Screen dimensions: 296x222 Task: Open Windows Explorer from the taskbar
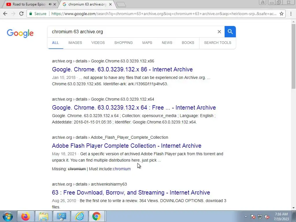(44, 216)
